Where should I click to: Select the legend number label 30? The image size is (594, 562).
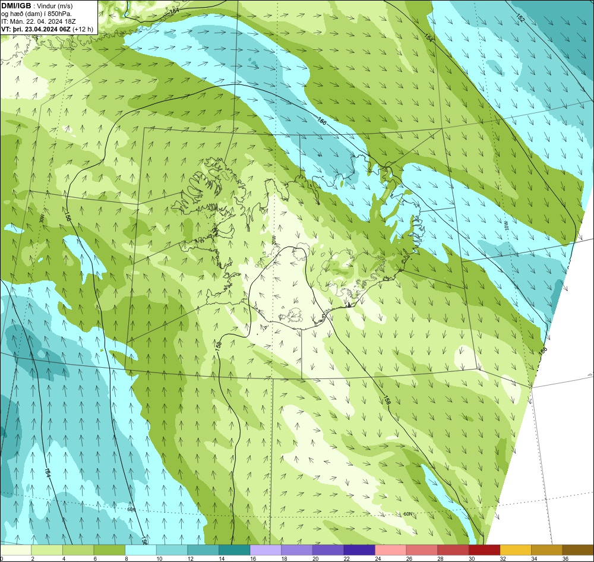click(x=472, y=558)
